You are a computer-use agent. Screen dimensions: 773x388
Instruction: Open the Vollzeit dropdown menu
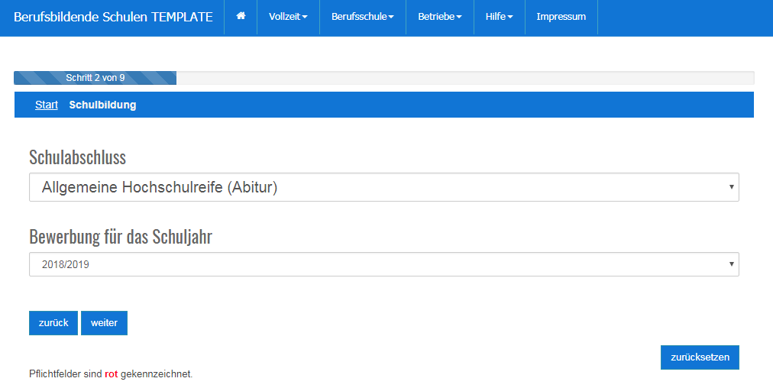pyautogui.click(x=288, y=17)
